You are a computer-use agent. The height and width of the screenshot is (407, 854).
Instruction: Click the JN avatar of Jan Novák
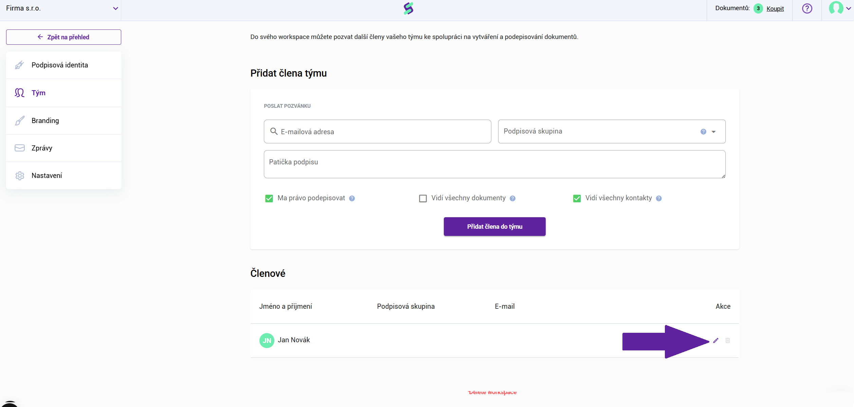(267, 340)
